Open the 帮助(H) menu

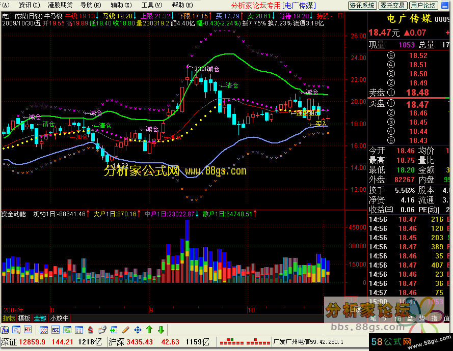[x=182, y=5]
